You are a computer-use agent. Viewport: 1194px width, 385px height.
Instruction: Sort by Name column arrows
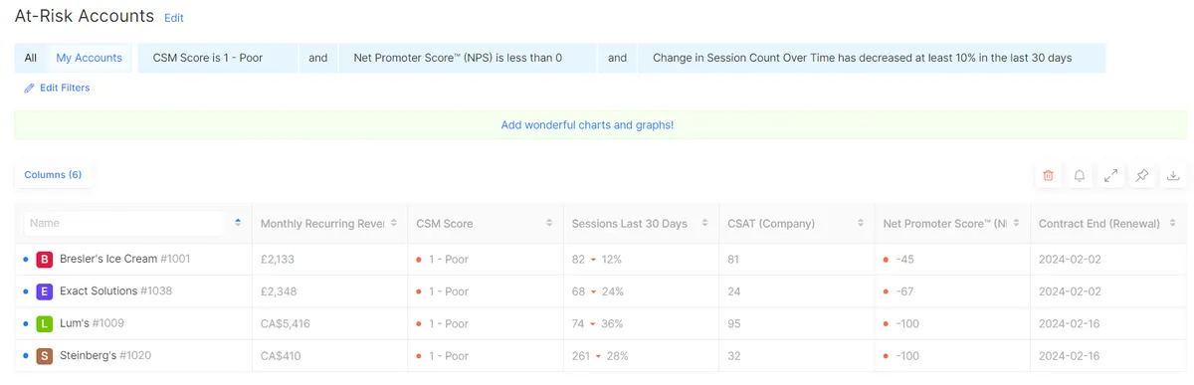(x=238, y=223)
